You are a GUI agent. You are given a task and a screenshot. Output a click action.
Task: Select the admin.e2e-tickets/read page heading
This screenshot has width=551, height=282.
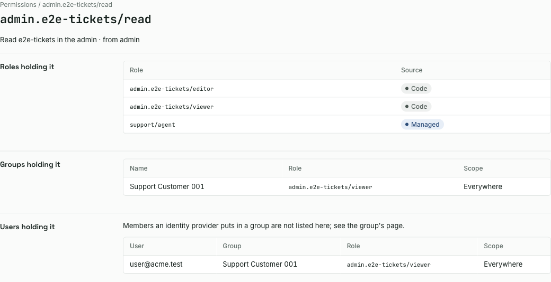click(x=76, y=19)
